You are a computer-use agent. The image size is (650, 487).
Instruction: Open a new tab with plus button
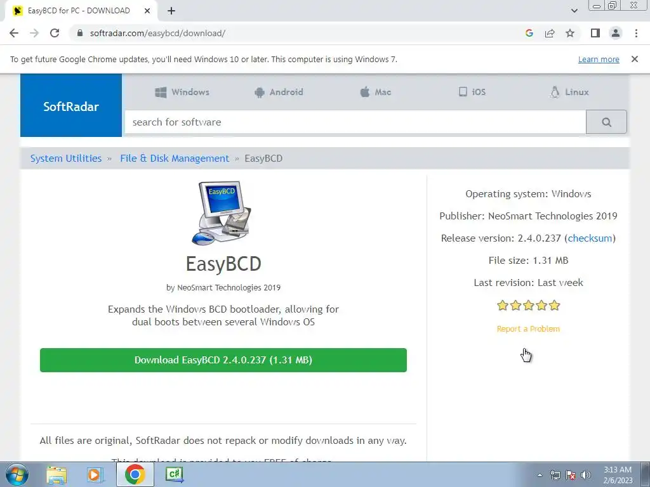(x=171, y=11)
